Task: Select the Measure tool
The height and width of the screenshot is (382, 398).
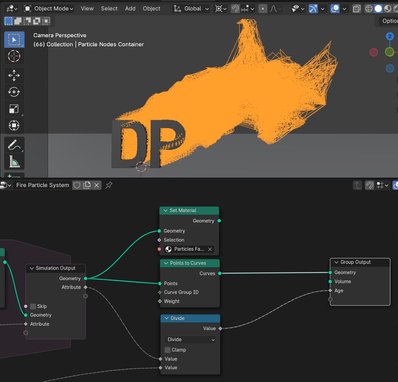Action: click(x=14, y=162)
